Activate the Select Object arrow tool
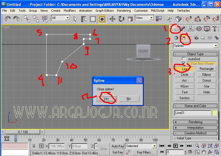 [x=75, y=19]
